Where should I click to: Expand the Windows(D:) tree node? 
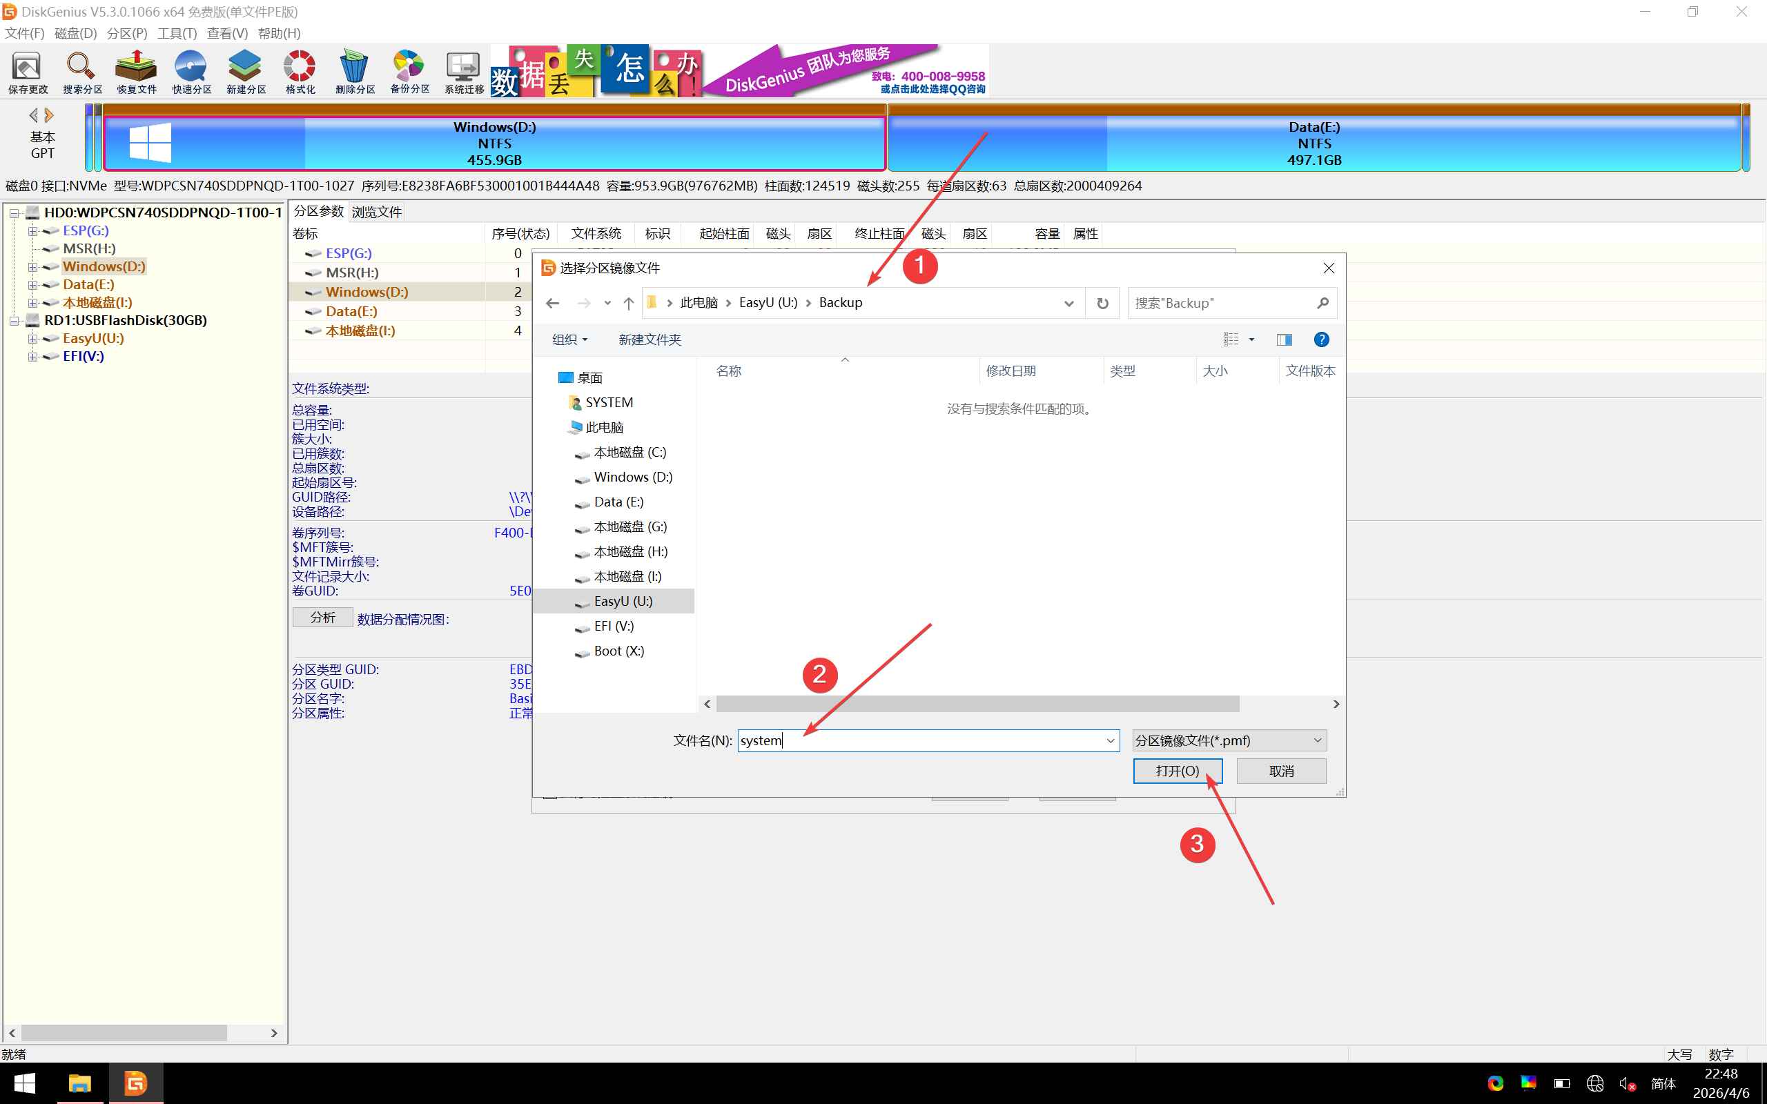33,266
